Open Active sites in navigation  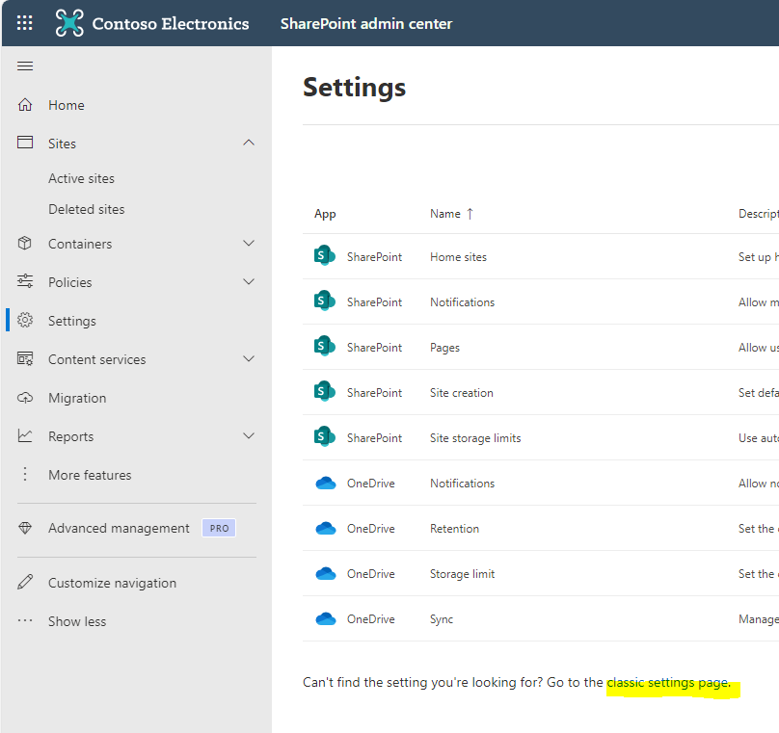(x=82, y=178)
